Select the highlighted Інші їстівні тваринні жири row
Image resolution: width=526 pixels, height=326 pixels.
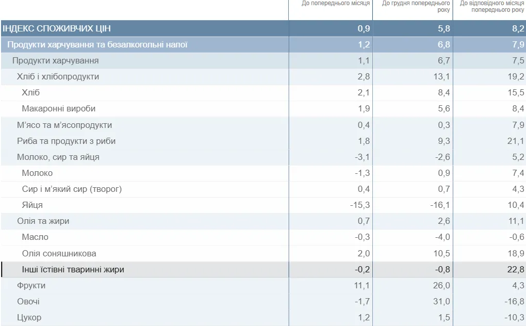(x=263, y=270)
